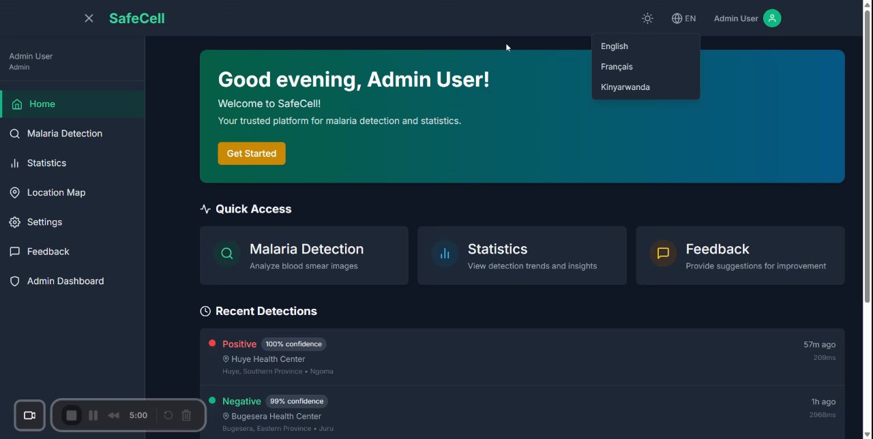Click the scrollbar down arrow
The image size is (873, 439).
[868, 434]
